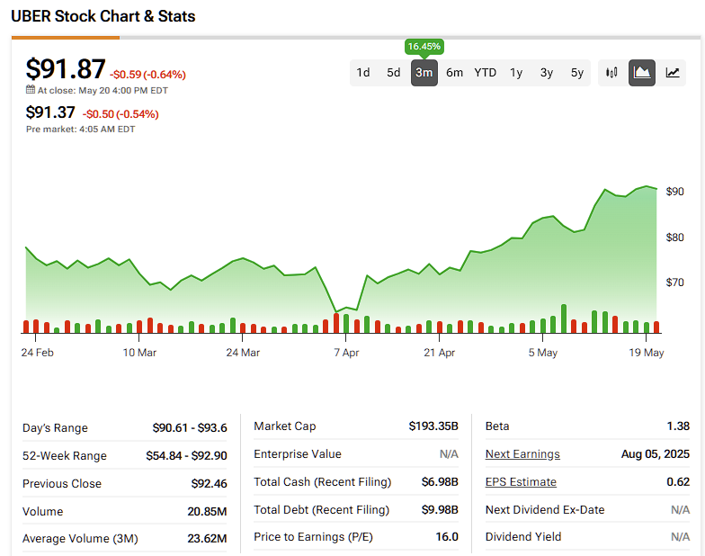Click the Market Cap value $193.35B
705x556 pixels.
(x=433, y=426)
